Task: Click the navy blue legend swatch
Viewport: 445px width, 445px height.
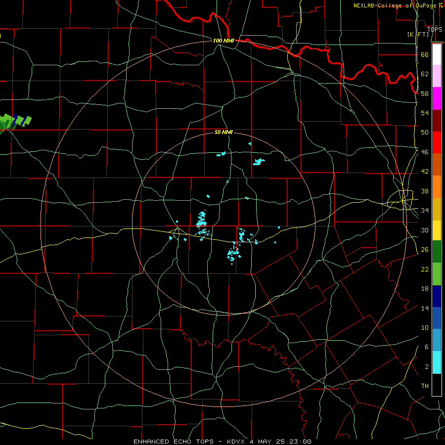Action: pos(437,296)
